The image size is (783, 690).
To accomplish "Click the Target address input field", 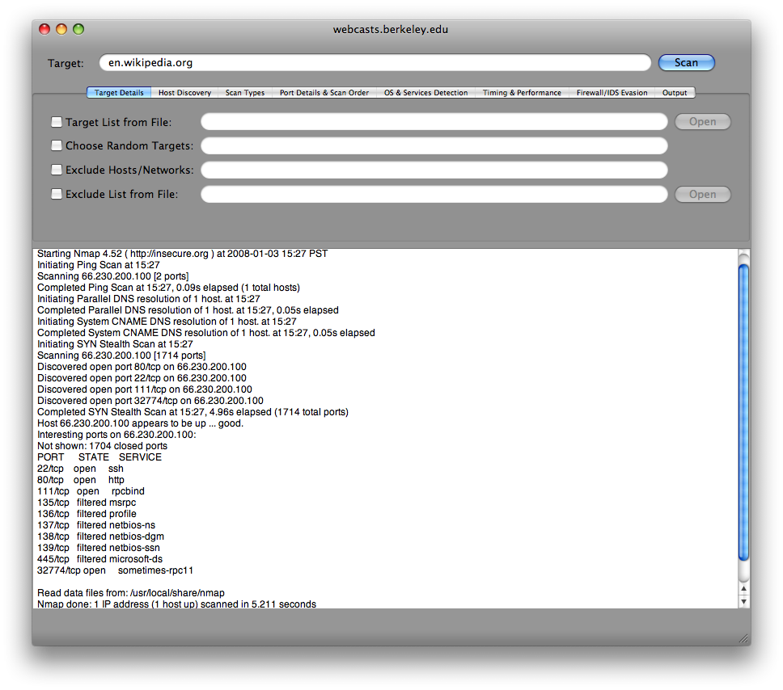I will 375,62.
